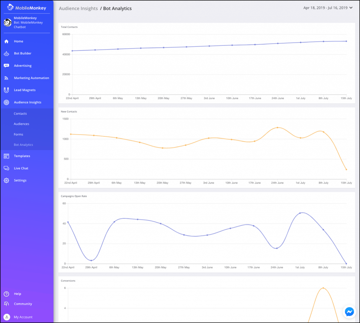Viewport: 360px width, 323px height.
Task: Select Bot Analytics in sidebar
Action: coord(23,144)
